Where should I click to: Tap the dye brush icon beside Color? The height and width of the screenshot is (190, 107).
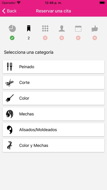click(x=10, y=98)
